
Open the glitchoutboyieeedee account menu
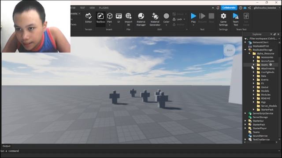[265, 8]
